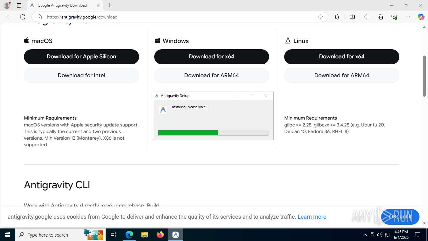Image resolution: width=428 pixels, height=241 pixels.
Task: Download Windows ARM64 installer
Action: [211, 75]
